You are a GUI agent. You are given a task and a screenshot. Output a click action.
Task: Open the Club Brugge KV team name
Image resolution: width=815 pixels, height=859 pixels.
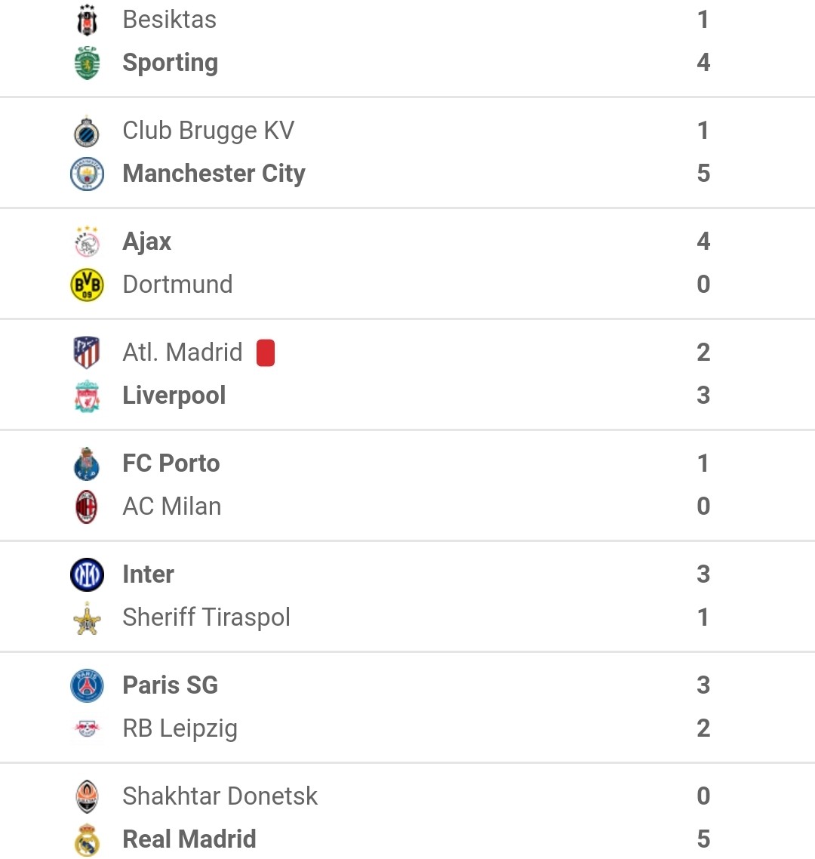pyautogui.click(x=208, y=131)
